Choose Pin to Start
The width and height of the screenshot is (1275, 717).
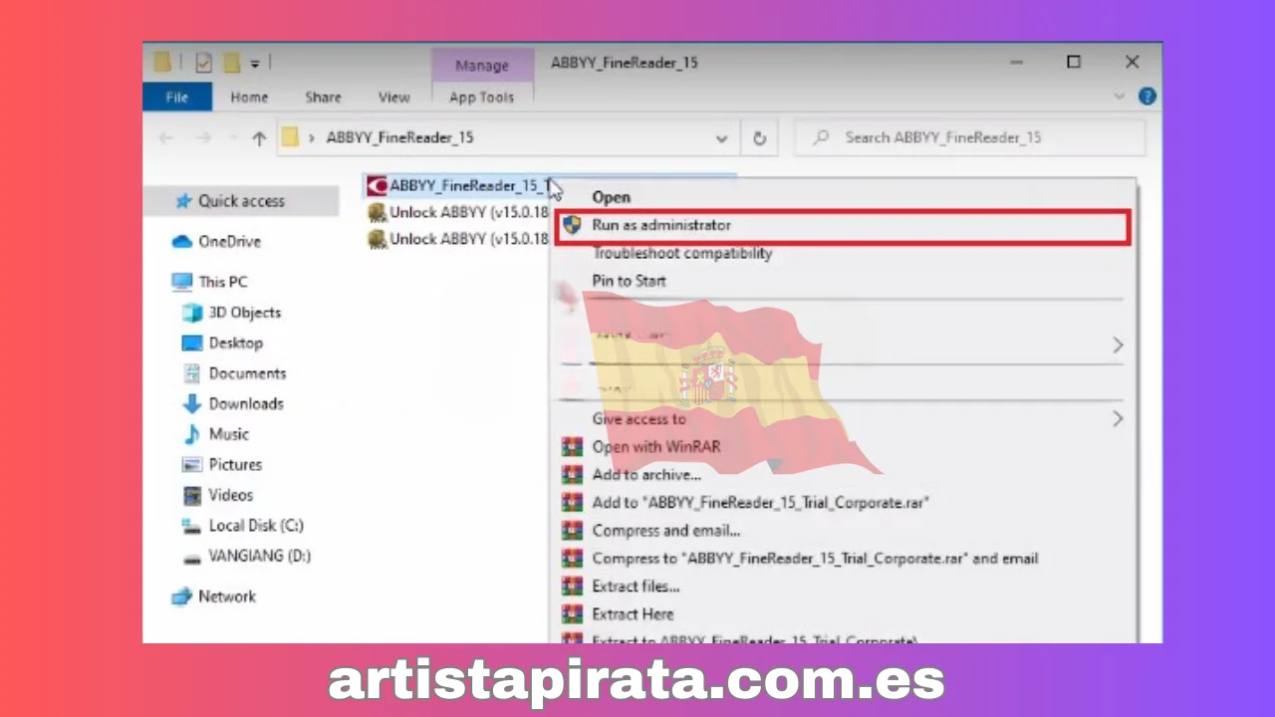point(629,281)
